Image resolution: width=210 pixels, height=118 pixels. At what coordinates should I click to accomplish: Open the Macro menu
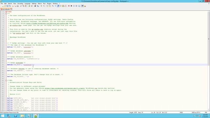40,4
